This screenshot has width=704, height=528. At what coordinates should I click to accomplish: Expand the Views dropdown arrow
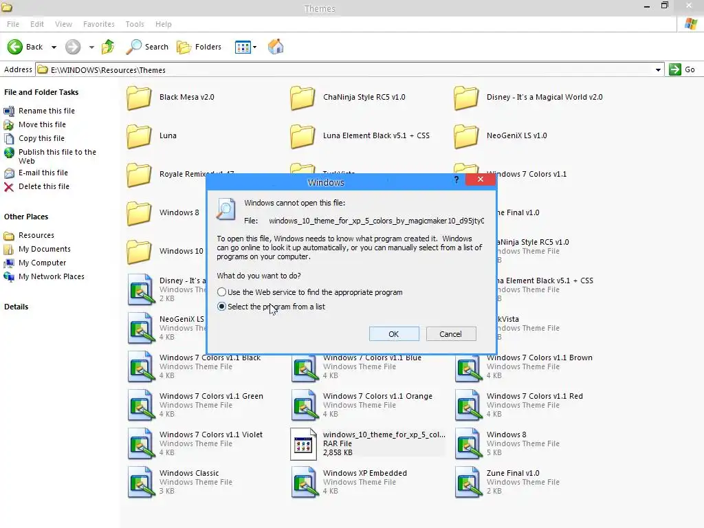pos(254,47)
